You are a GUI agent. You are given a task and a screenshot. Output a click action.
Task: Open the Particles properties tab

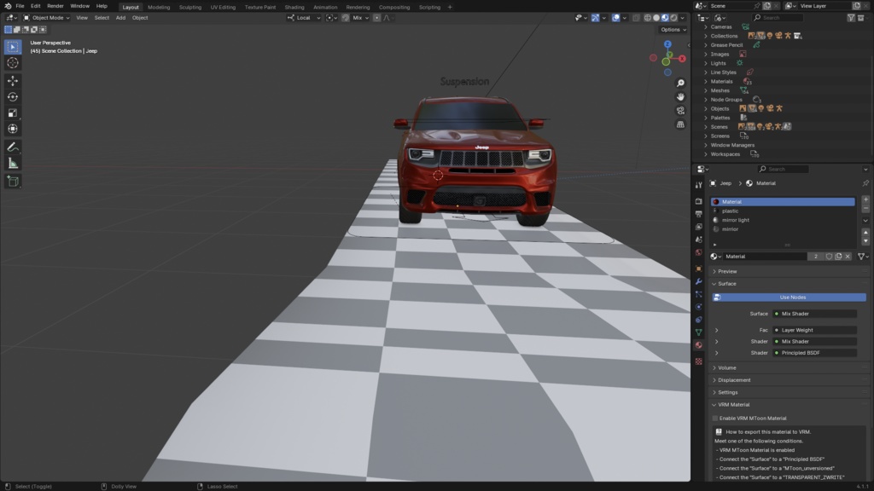click(698, 294)
